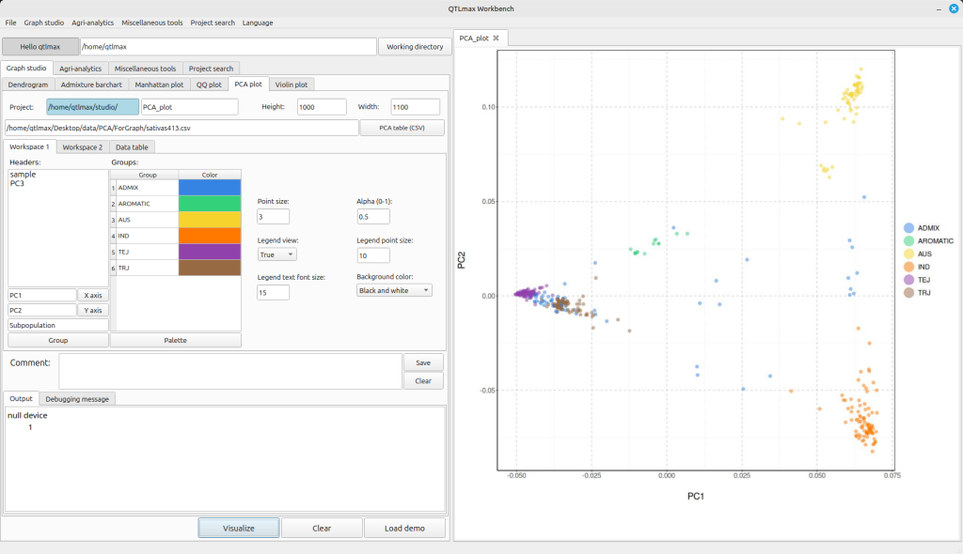The height and width of the screenshot is (554, 963).
Task: Switch to the Manhattan plot tab
Action: (159, 85)
